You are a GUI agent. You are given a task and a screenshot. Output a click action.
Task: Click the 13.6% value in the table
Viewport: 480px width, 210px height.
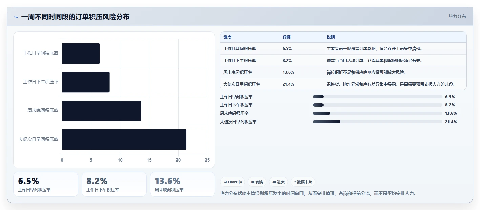[x=288, y=72]
